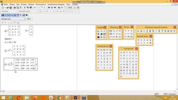The height and width of the screenshot is (100, 178).
Task: Calculate the worksheet with the equals icon
Action: tap(55, 7)
